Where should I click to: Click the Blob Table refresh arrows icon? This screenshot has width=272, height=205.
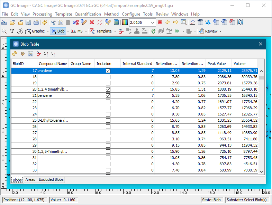coord(15,54)
